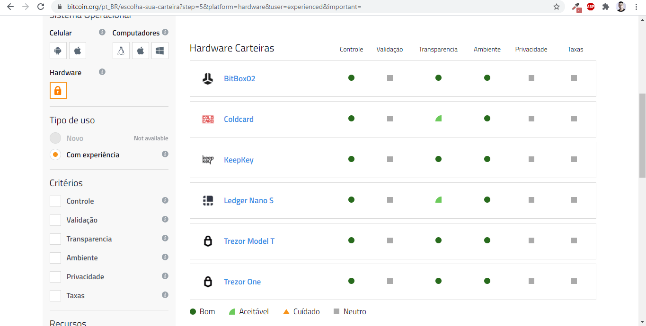The width and height of the screenshot is (646, 326).
Task: Select the Com experiência radio option
Action: (x=55, y=154)
